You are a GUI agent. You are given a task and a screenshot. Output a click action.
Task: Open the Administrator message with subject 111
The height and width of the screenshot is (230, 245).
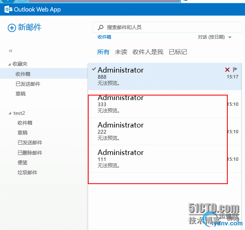pyautogui.click(x=165, y=159)
